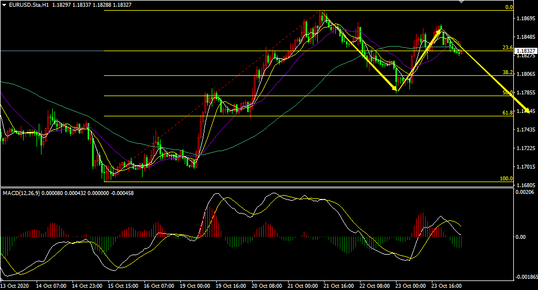Select the 23.6 Fibonacci level label
The height and width of the screenshot is (290, 538).
508,48
